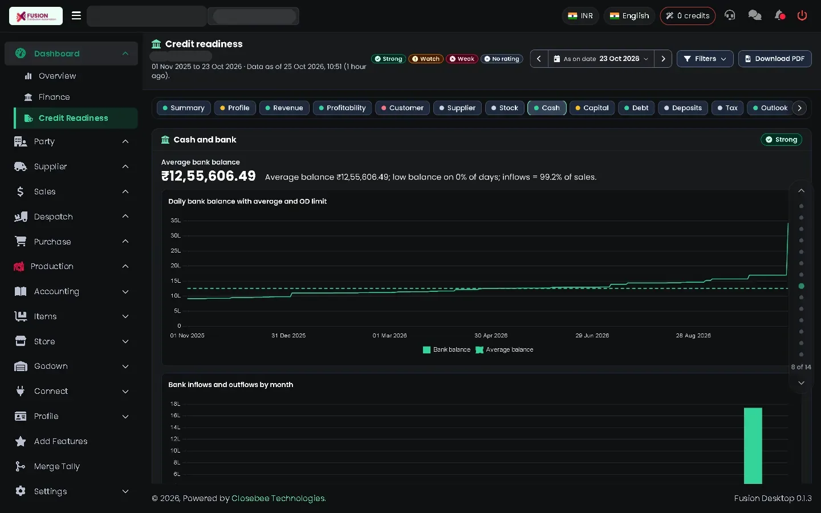Go to next date arrow
This screenshot has height=513, width=821.
(663, 59)
